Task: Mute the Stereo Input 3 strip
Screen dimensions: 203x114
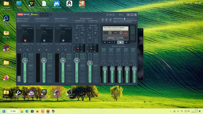Action: click(x=69, y=81)
